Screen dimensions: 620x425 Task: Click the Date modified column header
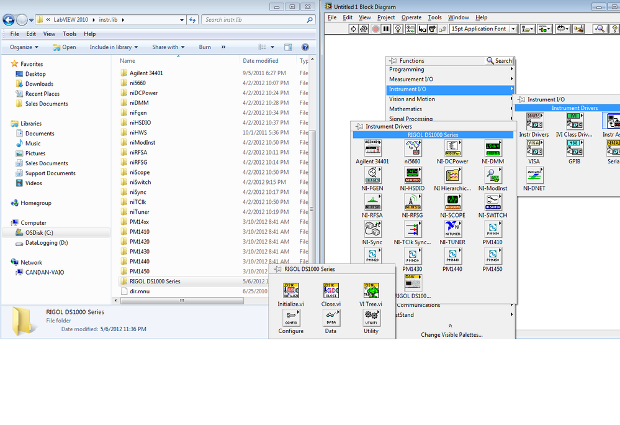(x=267, y=60)
